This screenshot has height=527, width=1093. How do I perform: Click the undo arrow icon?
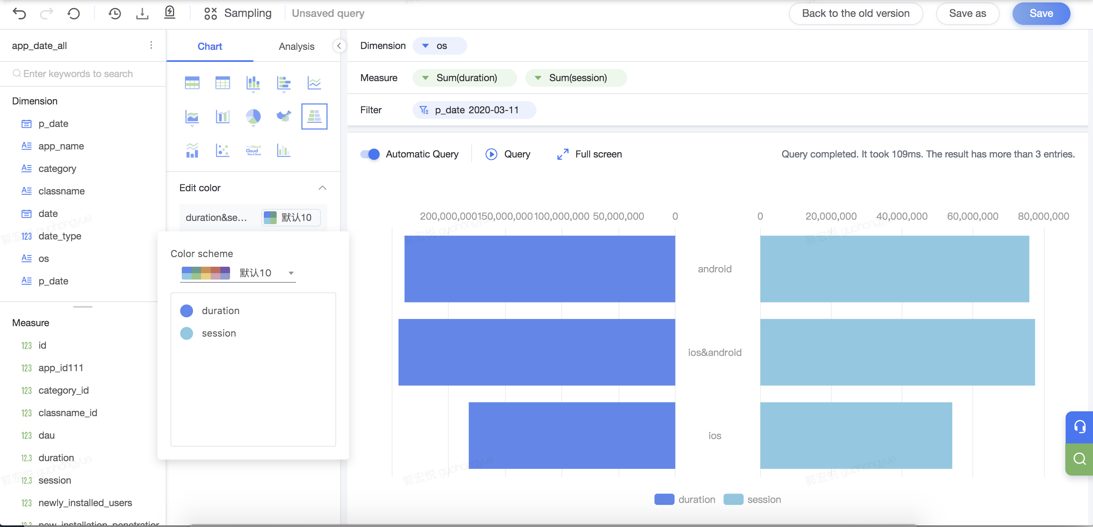(20, 14)
